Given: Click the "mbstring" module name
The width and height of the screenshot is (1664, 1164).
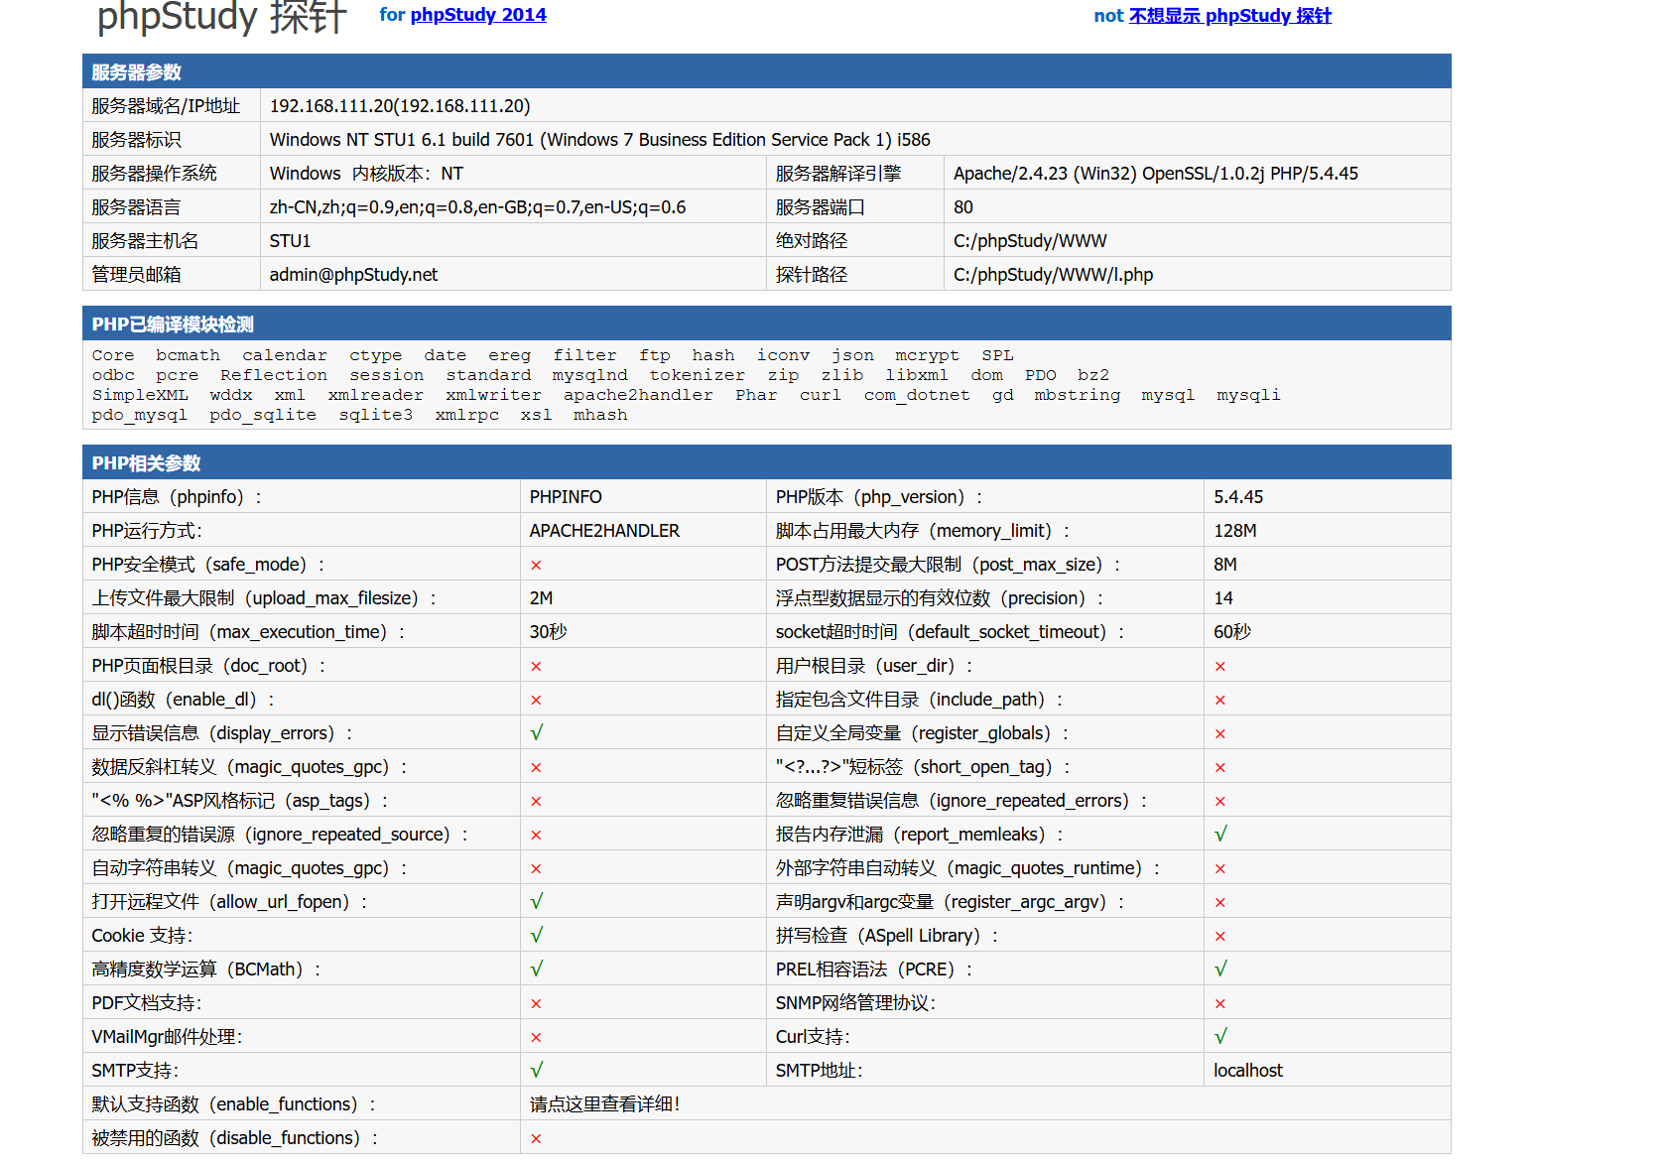Looking at the screenshot, I should [1078, 395].
